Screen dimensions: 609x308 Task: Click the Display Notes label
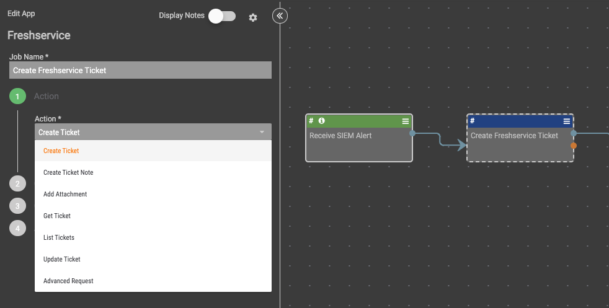181,15
